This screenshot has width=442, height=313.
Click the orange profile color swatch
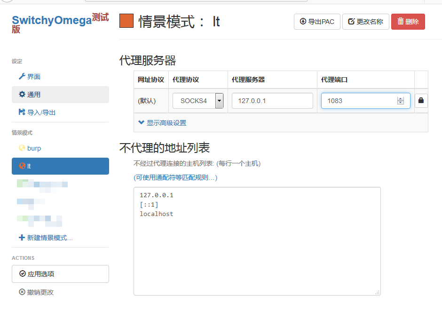(126, 21)
